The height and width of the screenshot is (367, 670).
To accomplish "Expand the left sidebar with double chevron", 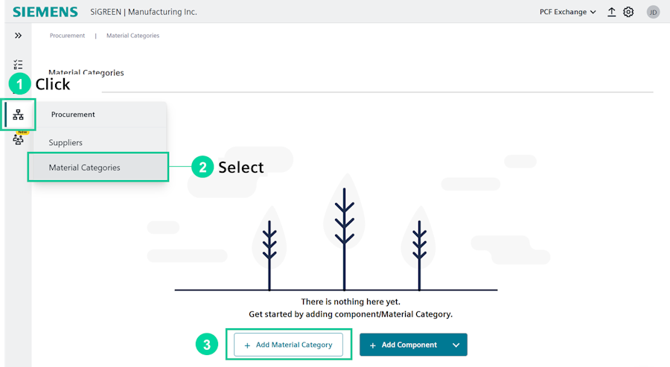I will click(x=18, y=36).
